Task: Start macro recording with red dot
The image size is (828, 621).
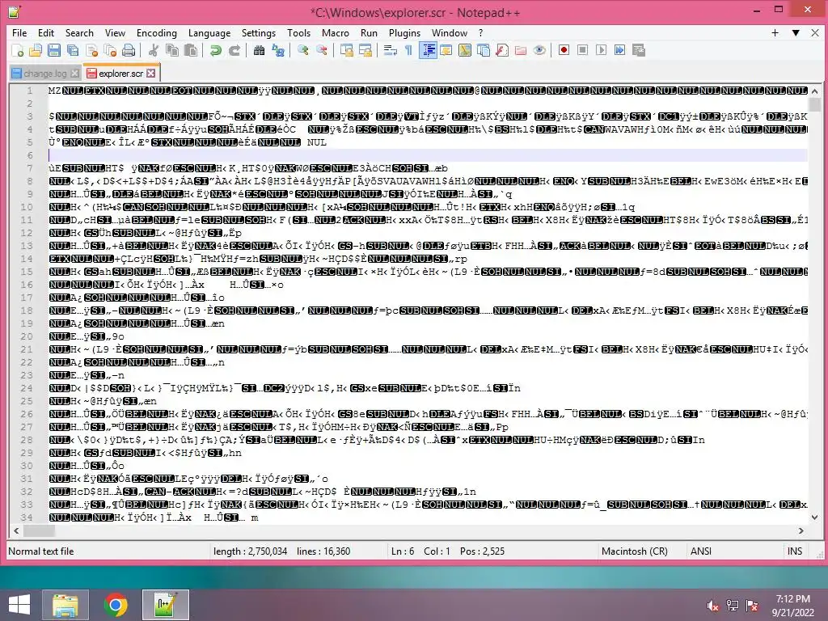Action: click(x=564, y=50)
